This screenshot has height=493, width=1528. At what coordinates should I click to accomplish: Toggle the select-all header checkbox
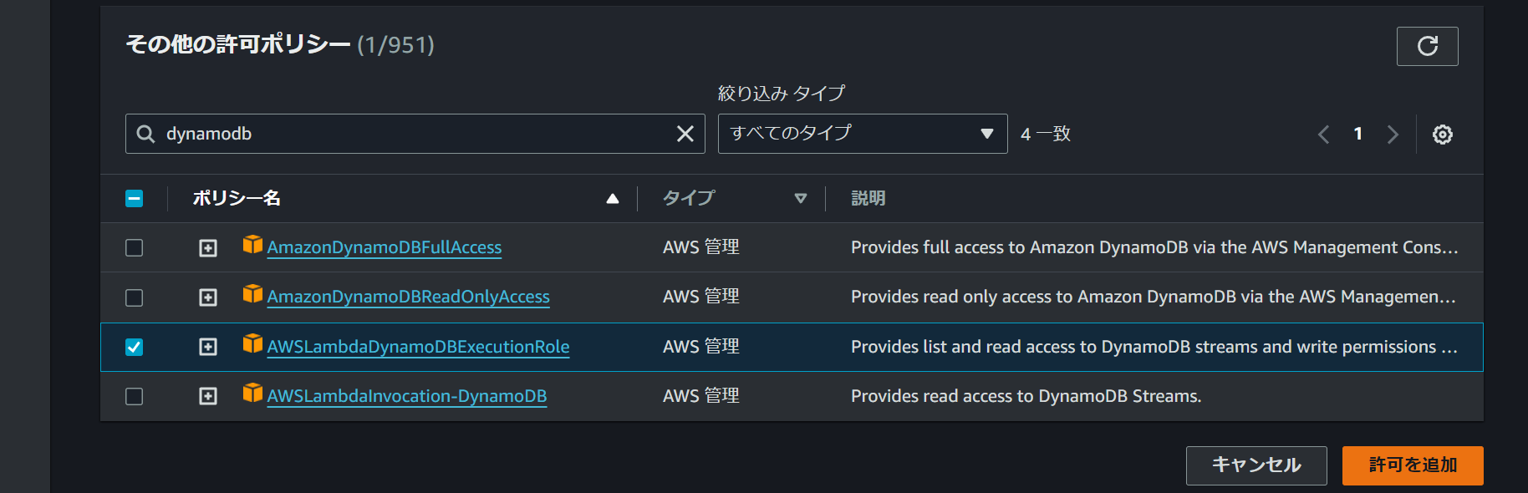[134, 199]
